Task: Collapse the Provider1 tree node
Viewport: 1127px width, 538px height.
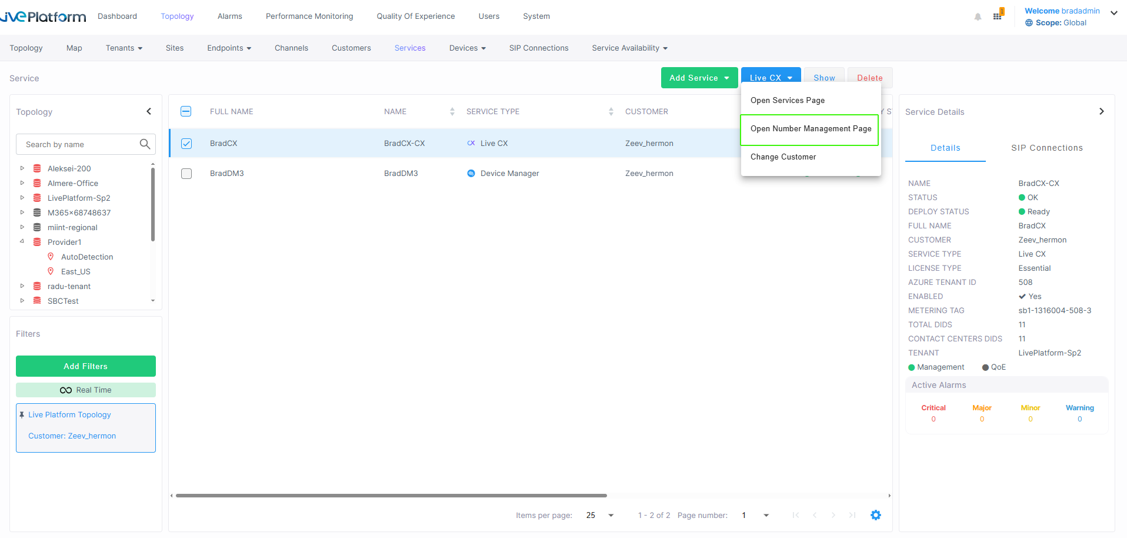Action: click(x=22, y=241)
